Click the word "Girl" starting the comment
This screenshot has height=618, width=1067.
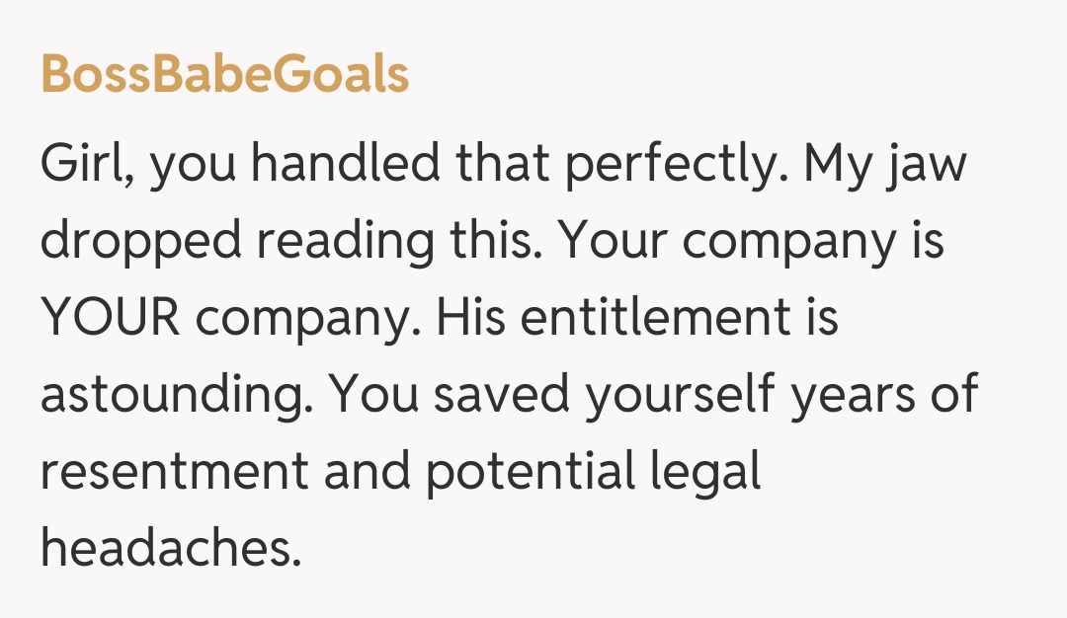[x=88, y=164]
